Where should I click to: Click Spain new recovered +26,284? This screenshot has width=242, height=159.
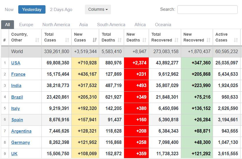click(x=202, y=120)
